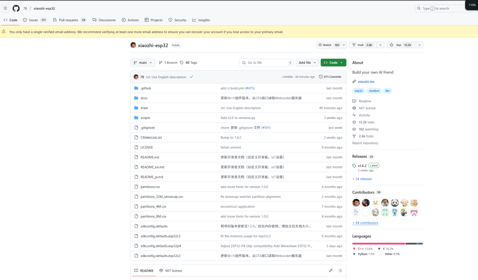Click the commit author avatar for 78
Screen dimensions: 478x280
tap(136, 77)
